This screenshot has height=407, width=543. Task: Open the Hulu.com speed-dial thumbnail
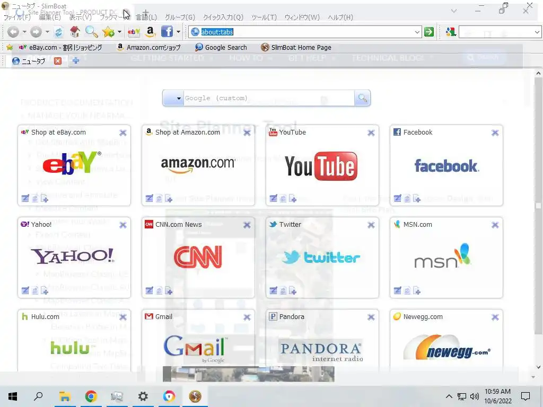(x=73, y=348)
